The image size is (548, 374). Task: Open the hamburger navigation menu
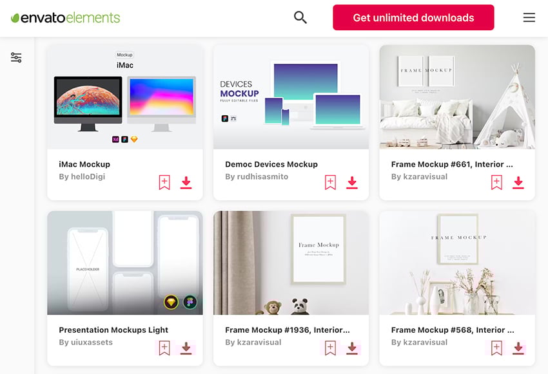[x=529, y=17]
